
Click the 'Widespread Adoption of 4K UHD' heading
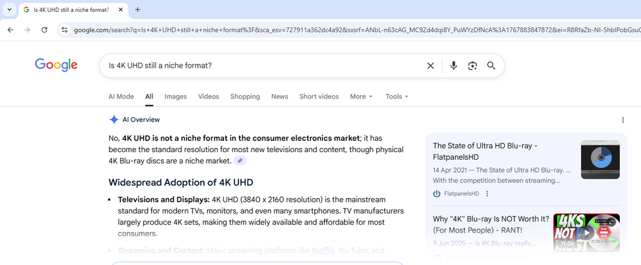[x=181, y=182]
